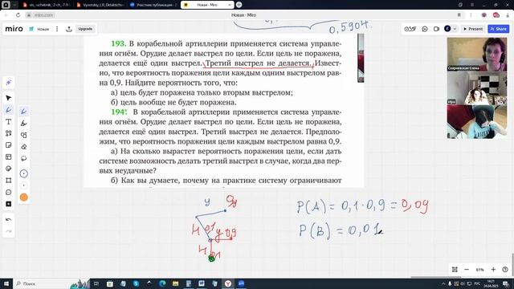Open shapes and lines tool
This screenshot has width=514, height=289.
tap(9, 133)
